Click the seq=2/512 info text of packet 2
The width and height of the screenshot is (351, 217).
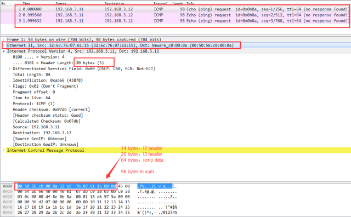coord(272,15)
